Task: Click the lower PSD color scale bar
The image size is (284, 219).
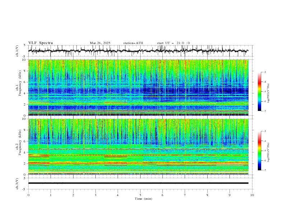Action: 260,151
